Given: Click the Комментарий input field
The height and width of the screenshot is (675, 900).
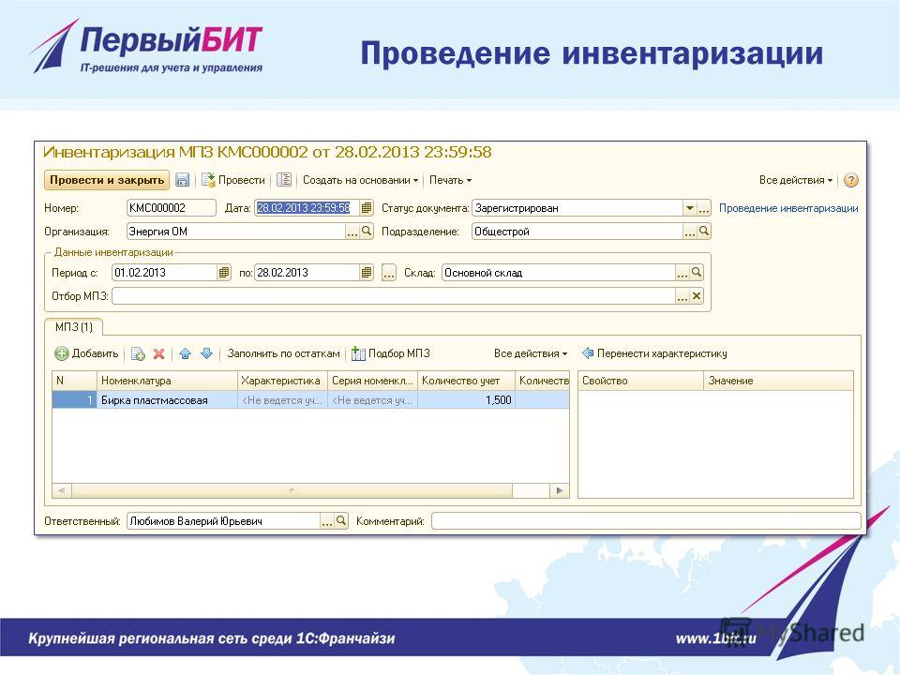Looking at the screenshot, I should [x=646, y=521].
